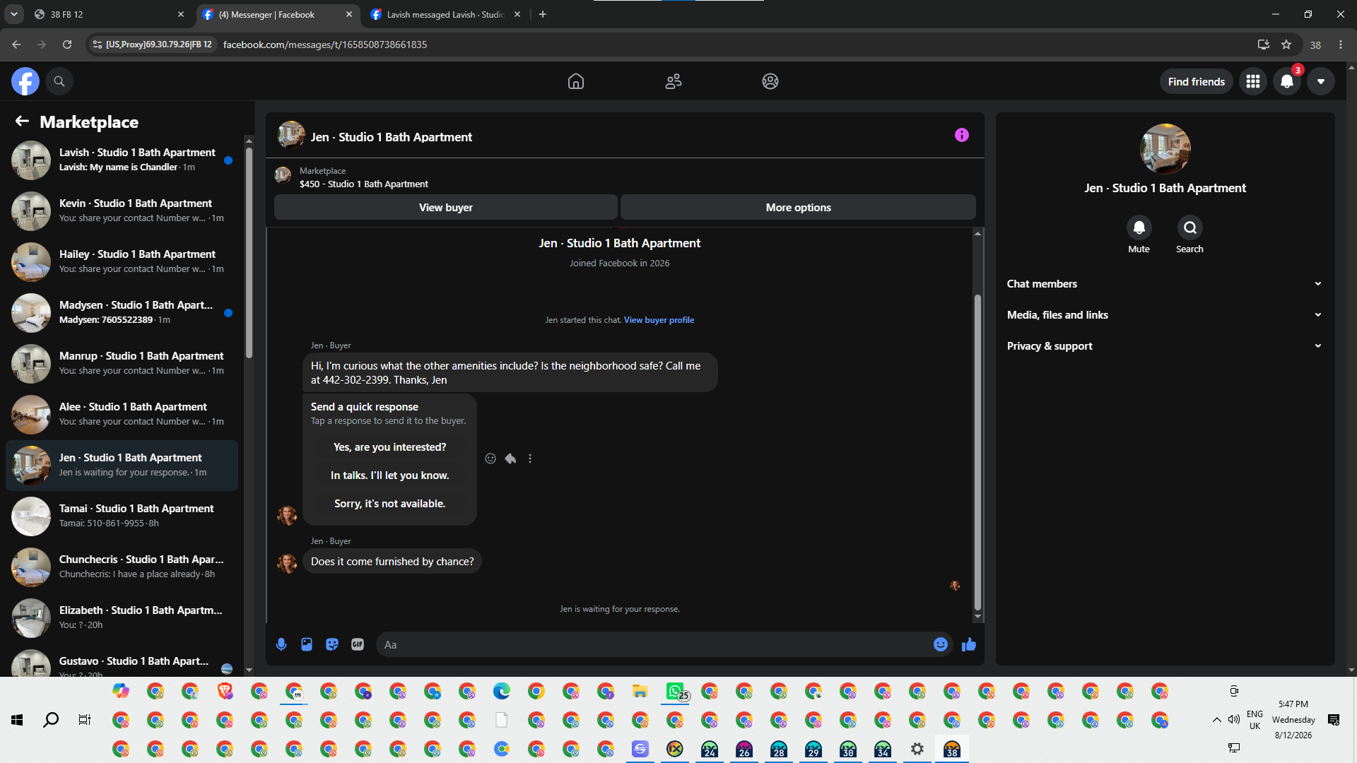Choose a GIF icon
This screenshot has height=763, width=1357.
pyautogui.click(x=358, y=644)
